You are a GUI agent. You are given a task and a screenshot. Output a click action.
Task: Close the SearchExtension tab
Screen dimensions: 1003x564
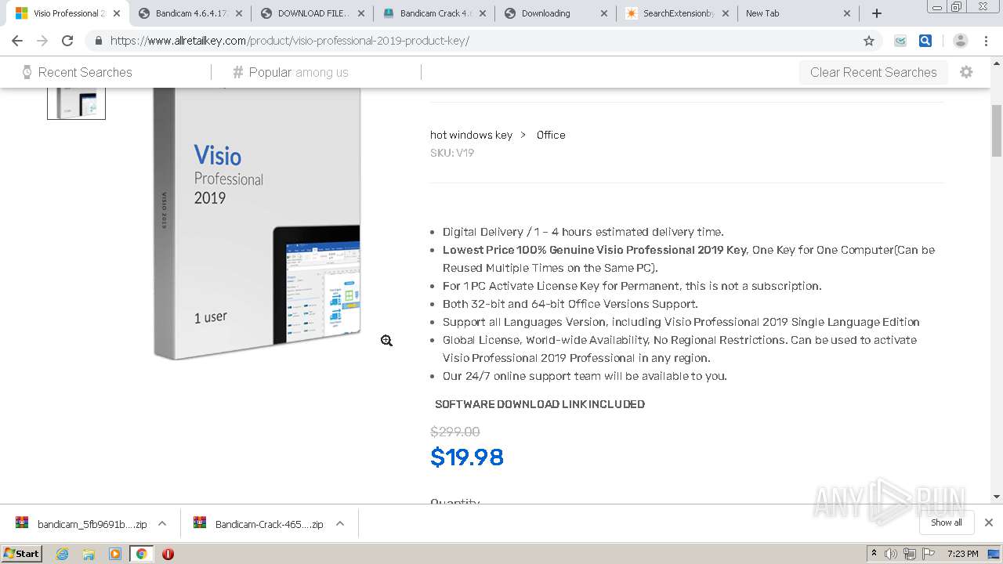(726, 13)
